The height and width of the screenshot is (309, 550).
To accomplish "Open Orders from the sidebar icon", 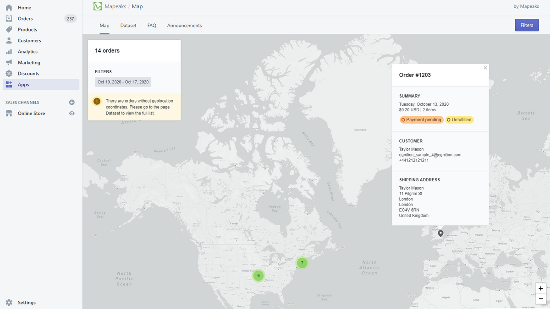I will coord(9,19).
